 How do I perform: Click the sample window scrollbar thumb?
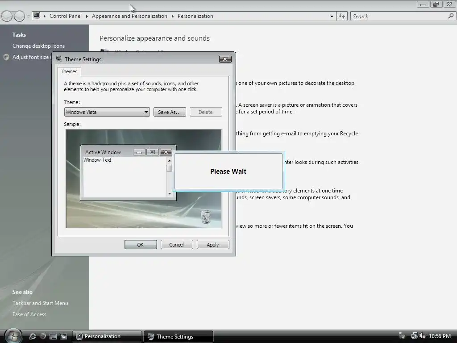(169, 168)
